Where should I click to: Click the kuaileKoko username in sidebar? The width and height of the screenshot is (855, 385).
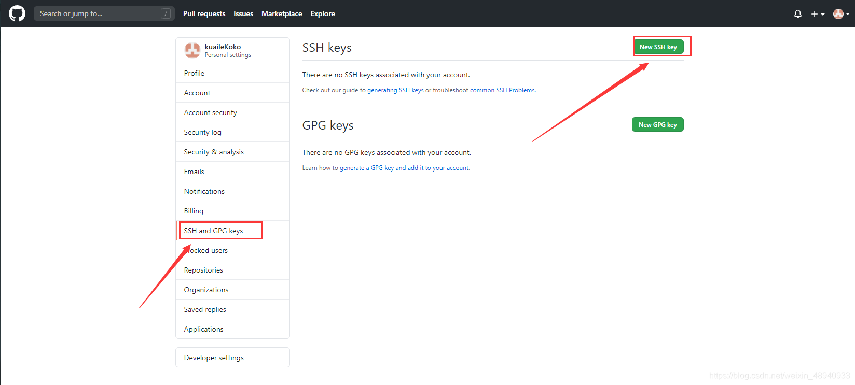(x=223, y=47)
